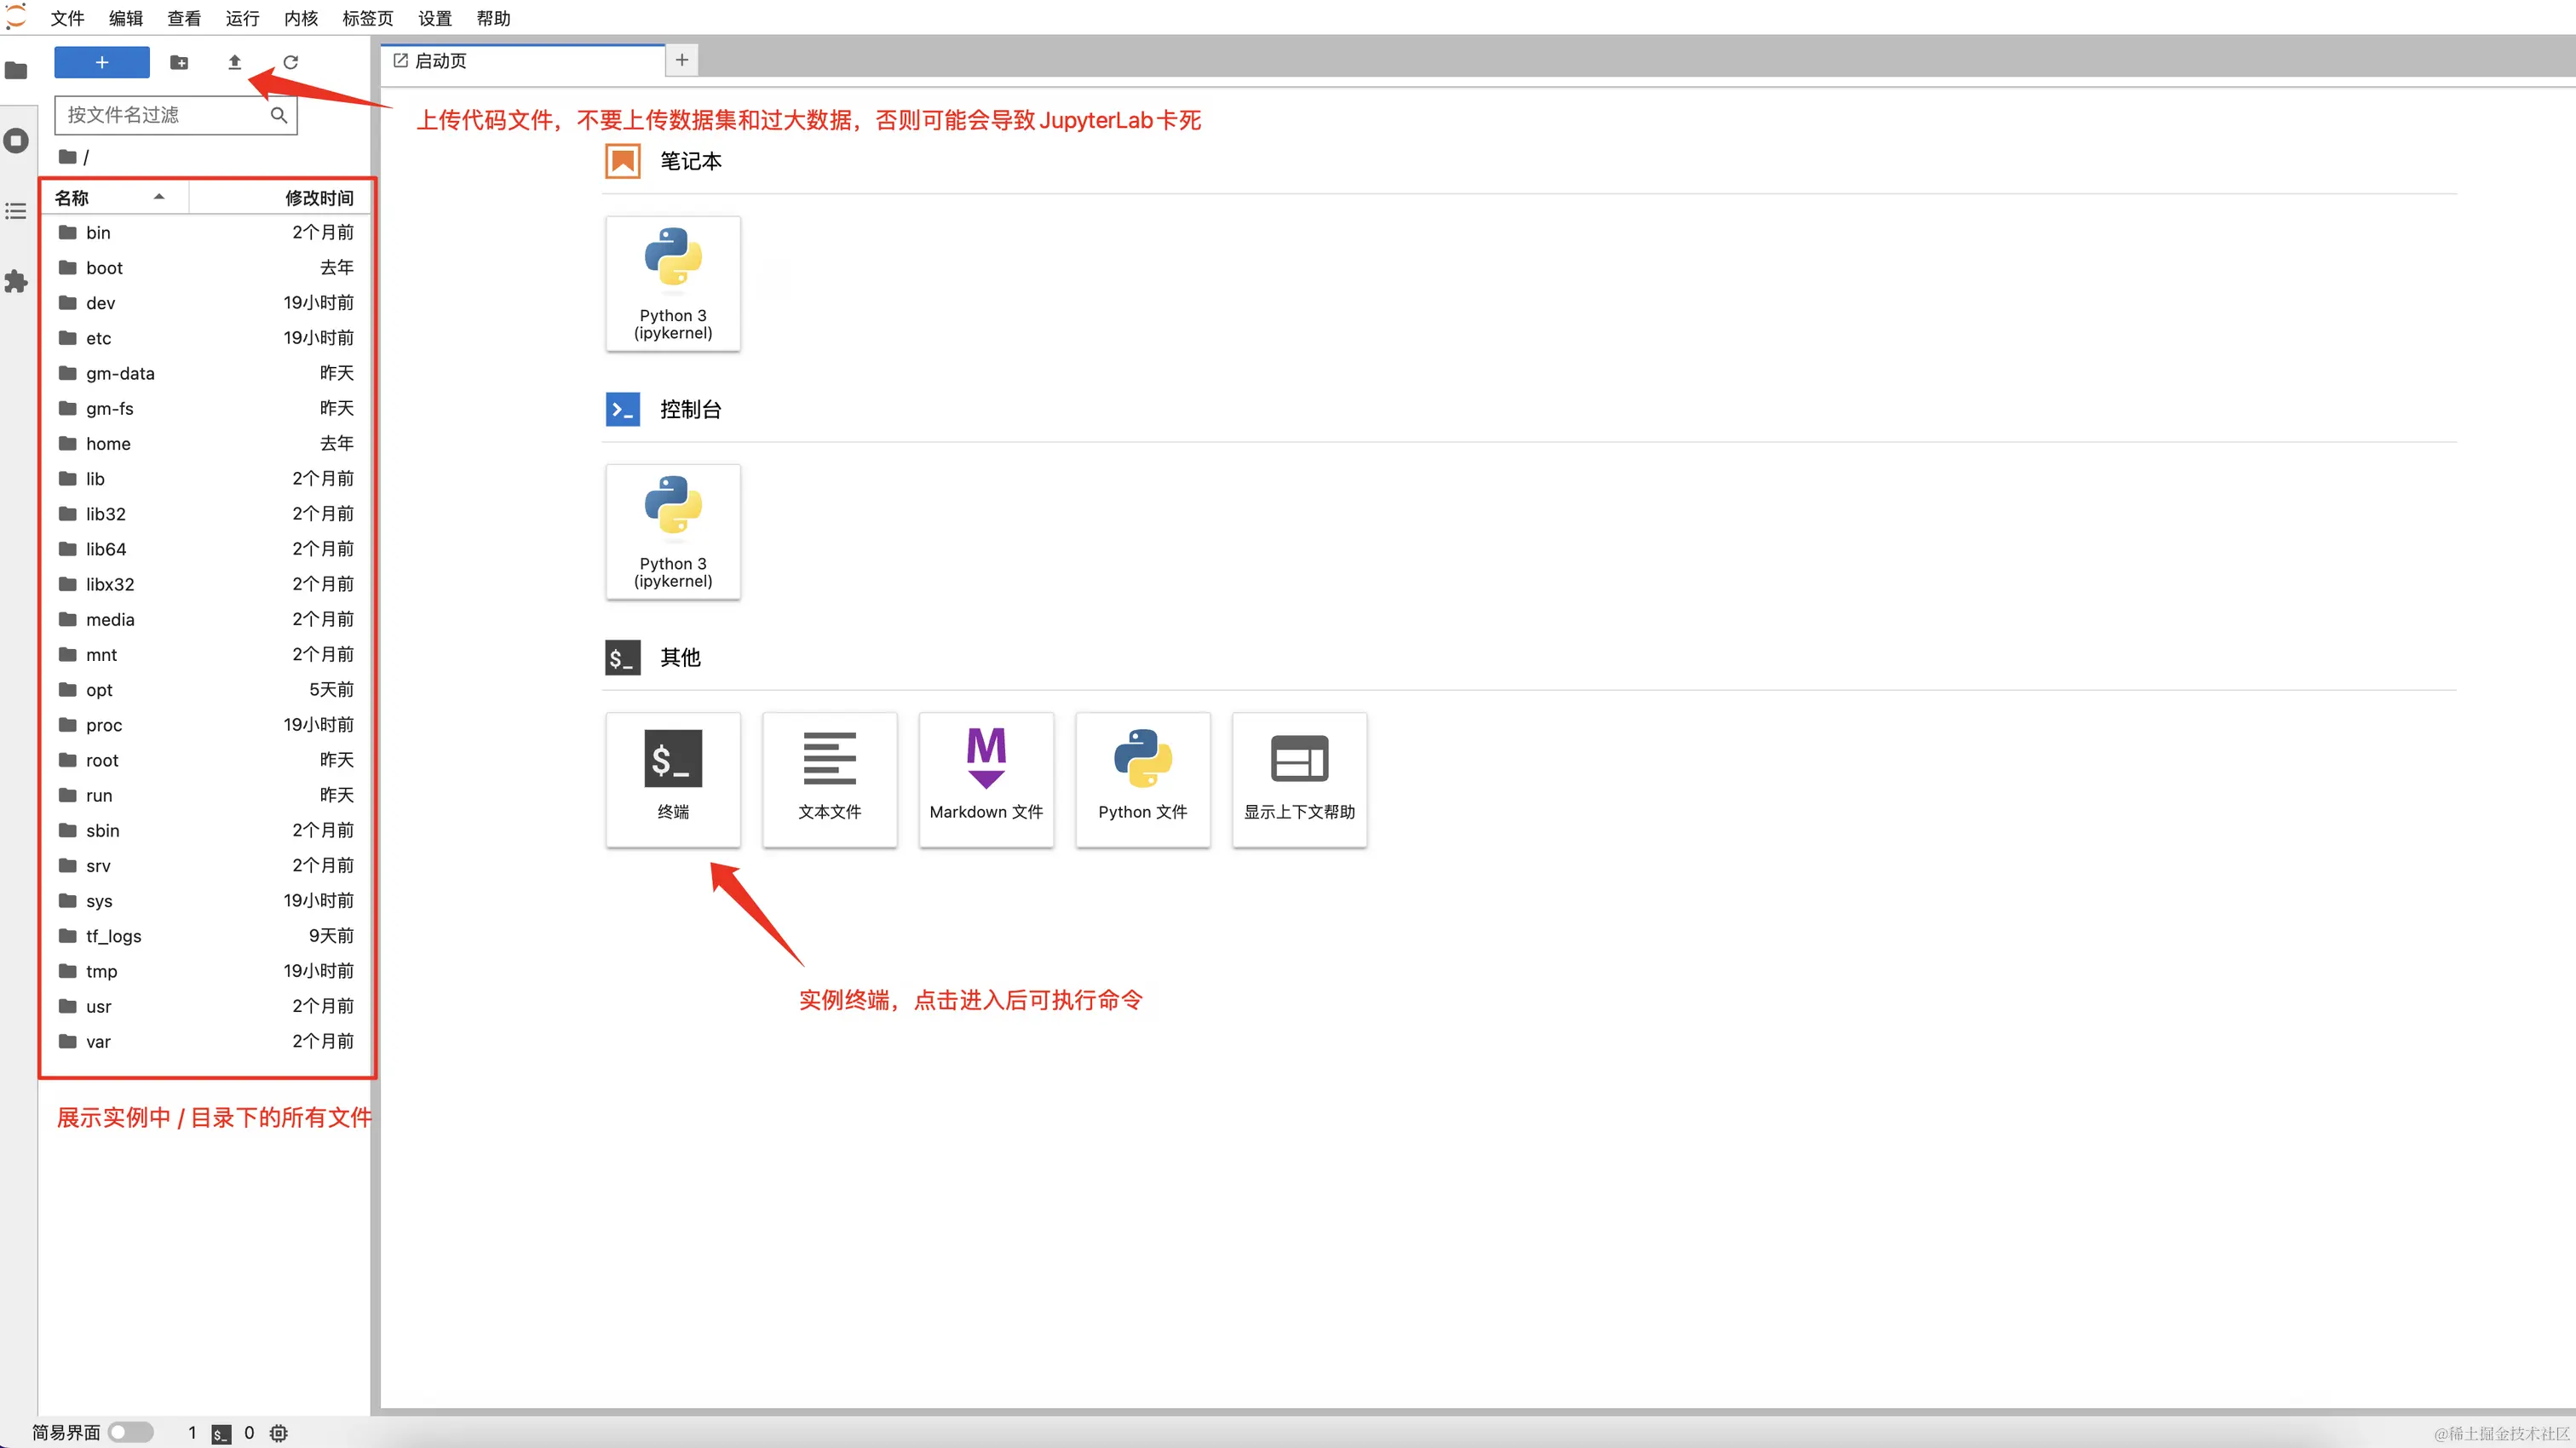
Task: Click the new folder icon
Action: coord(179,62)
